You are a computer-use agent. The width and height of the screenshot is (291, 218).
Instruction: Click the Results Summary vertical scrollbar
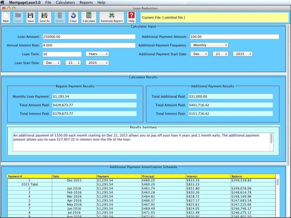click(271, 142)
